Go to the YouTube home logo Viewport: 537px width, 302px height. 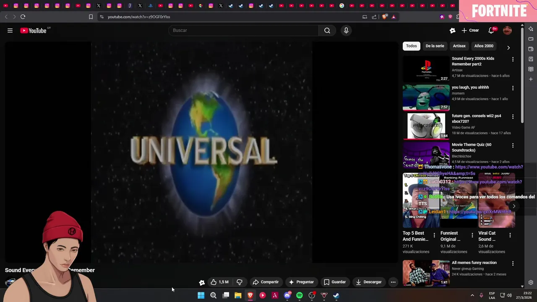click(x=34, y=30)
